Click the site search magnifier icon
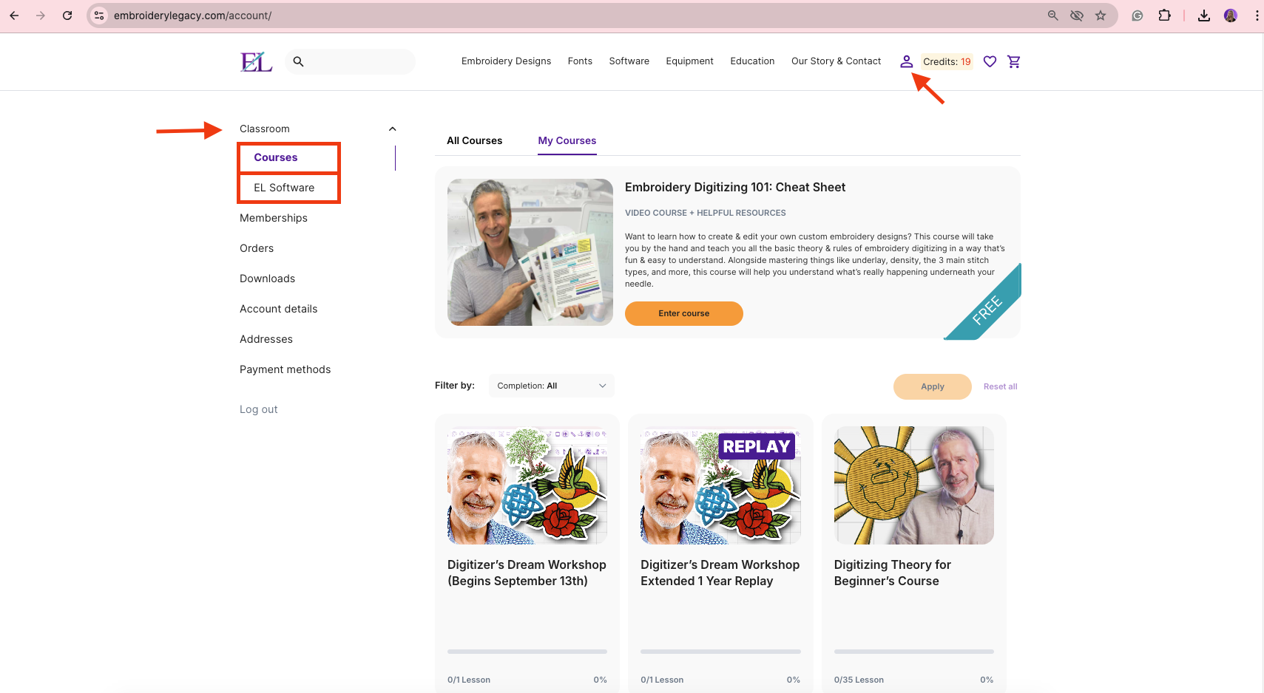This screenshot has height=693, width=1264. (298, 62)
